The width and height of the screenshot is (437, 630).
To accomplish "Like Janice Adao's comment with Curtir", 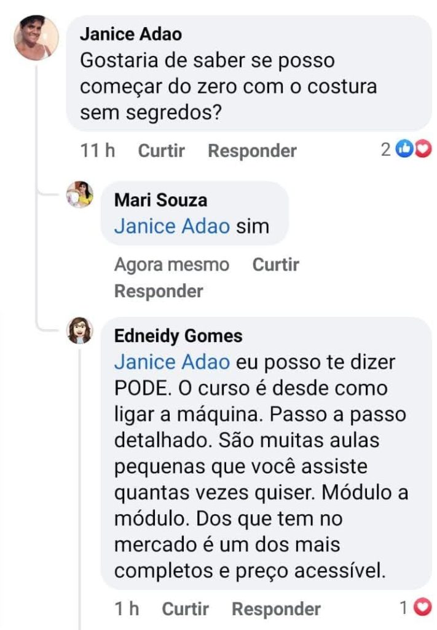I will point(161,151).
